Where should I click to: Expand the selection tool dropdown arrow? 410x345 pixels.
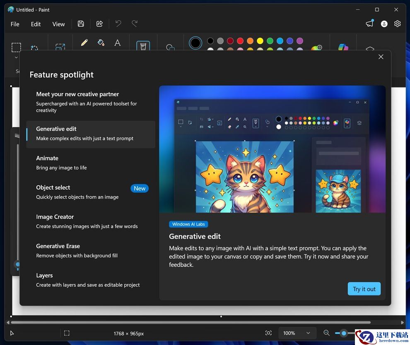(x=16, y=57)
